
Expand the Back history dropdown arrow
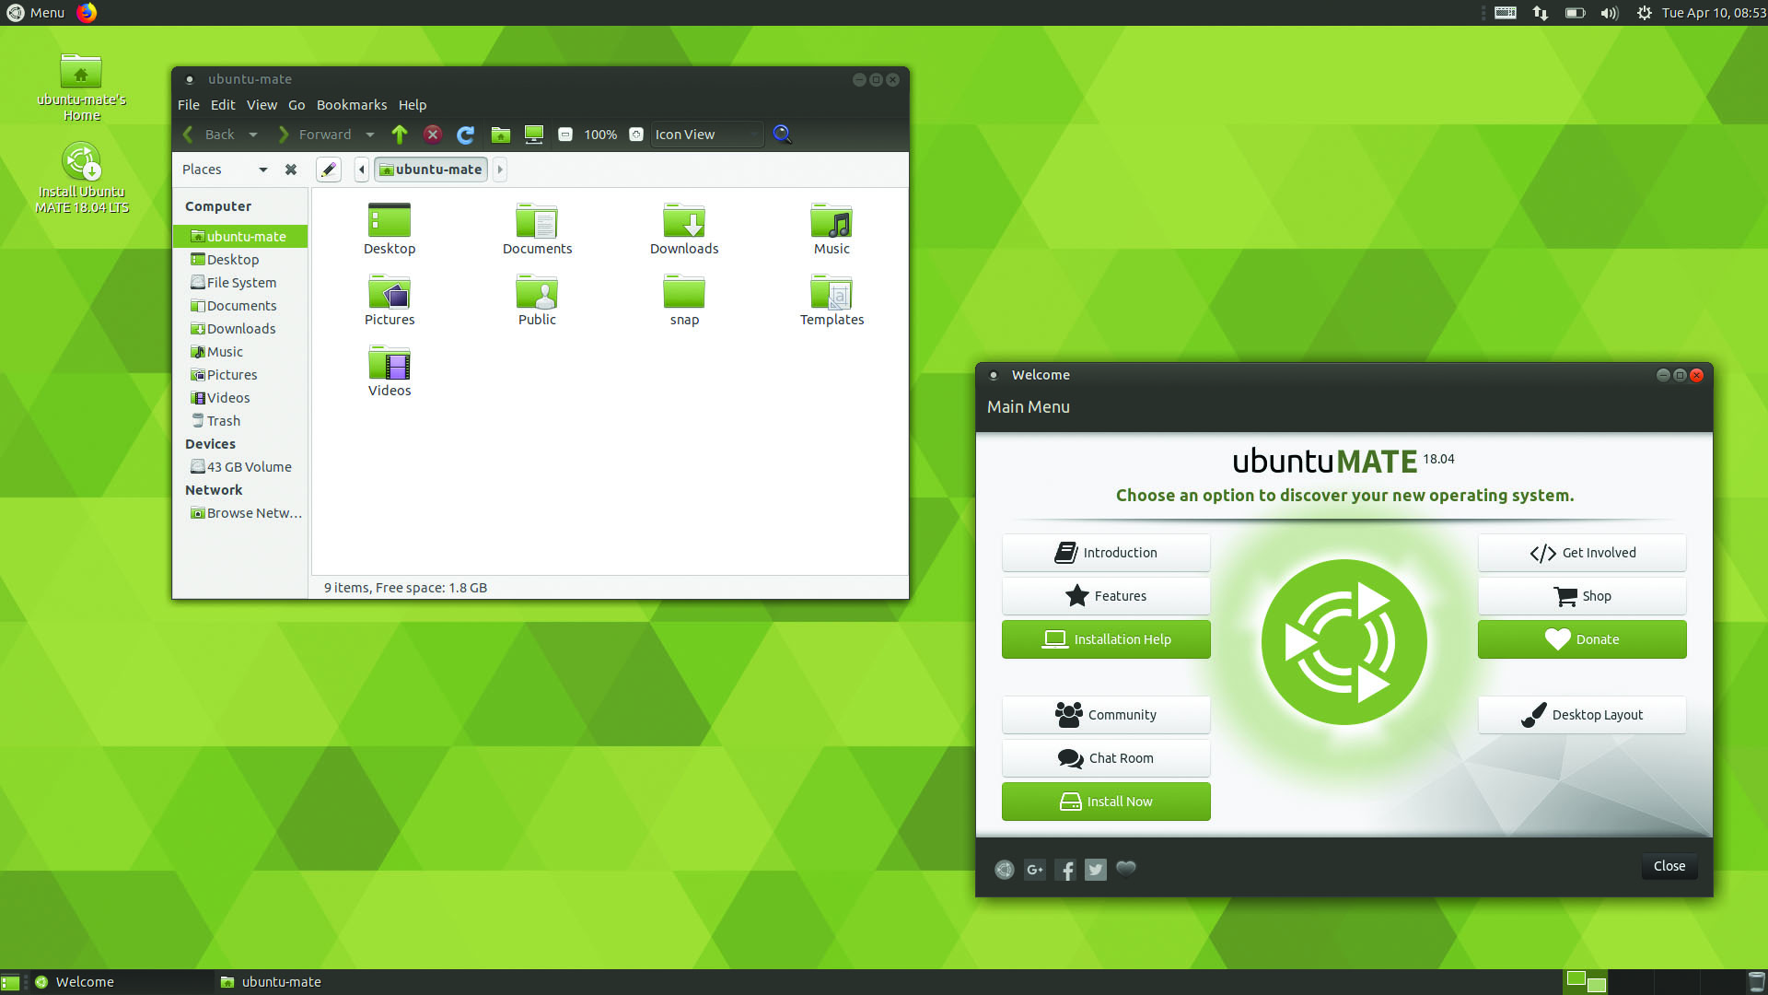(253, 135)
